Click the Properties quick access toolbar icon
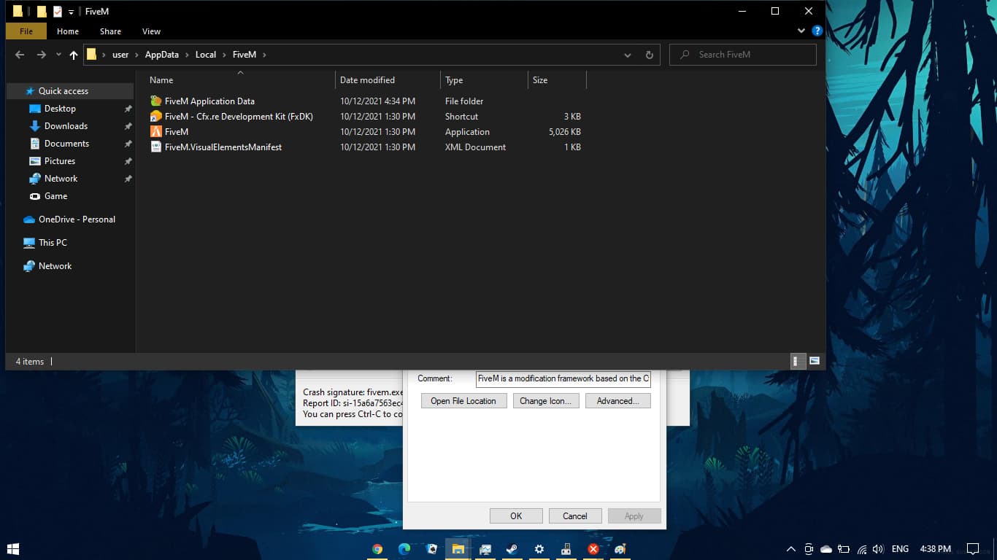Viewport: 997px width, 560px height. [58, 12]
